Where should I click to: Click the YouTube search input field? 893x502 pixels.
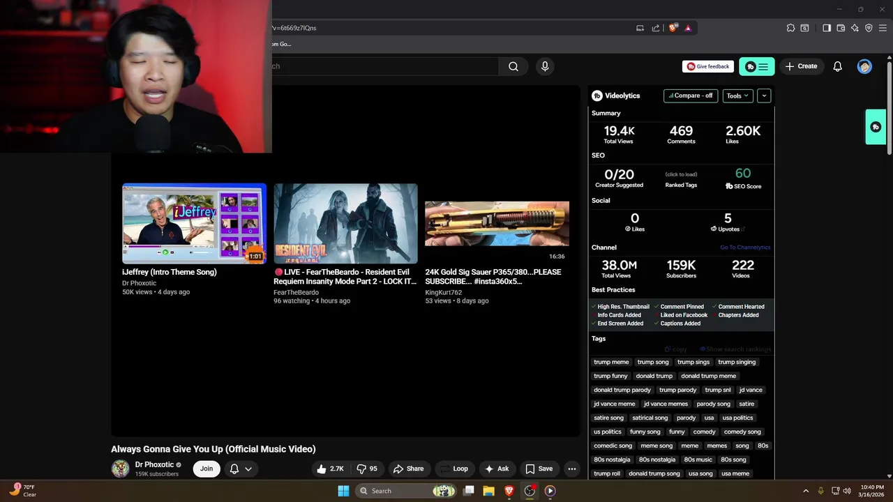pos(385,66)
